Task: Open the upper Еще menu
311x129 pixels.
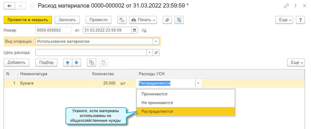Action: tap(284, 20)
